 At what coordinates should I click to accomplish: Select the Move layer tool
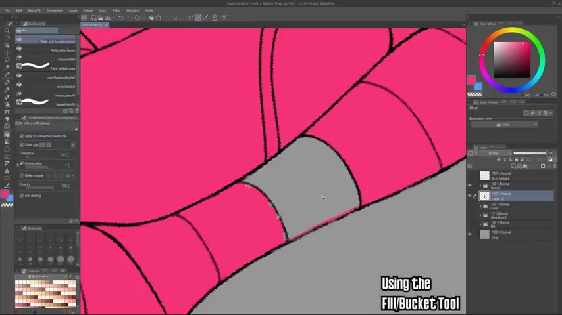7,52
